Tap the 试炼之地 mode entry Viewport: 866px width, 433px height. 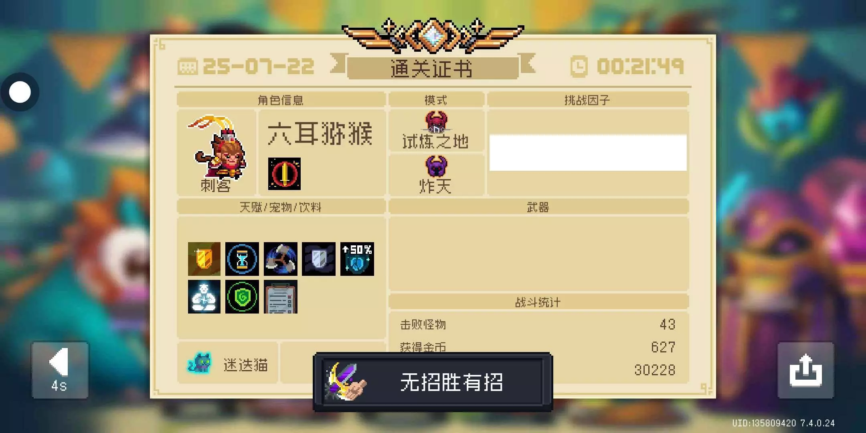436,131
